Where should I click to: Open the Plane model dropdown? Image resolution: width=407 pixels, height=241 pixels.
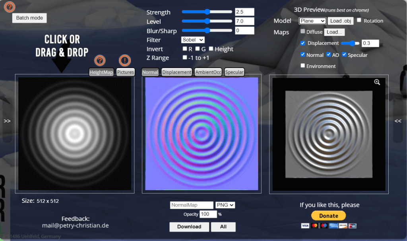click(312, 21)
